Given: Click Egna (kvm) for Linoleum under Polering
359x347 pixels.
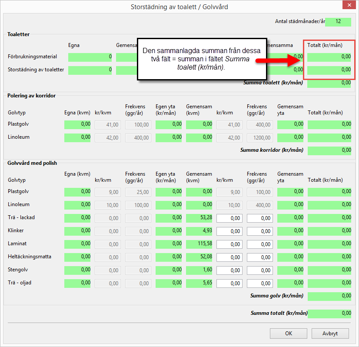Looking at the screenshot, I should pos(77,137).
